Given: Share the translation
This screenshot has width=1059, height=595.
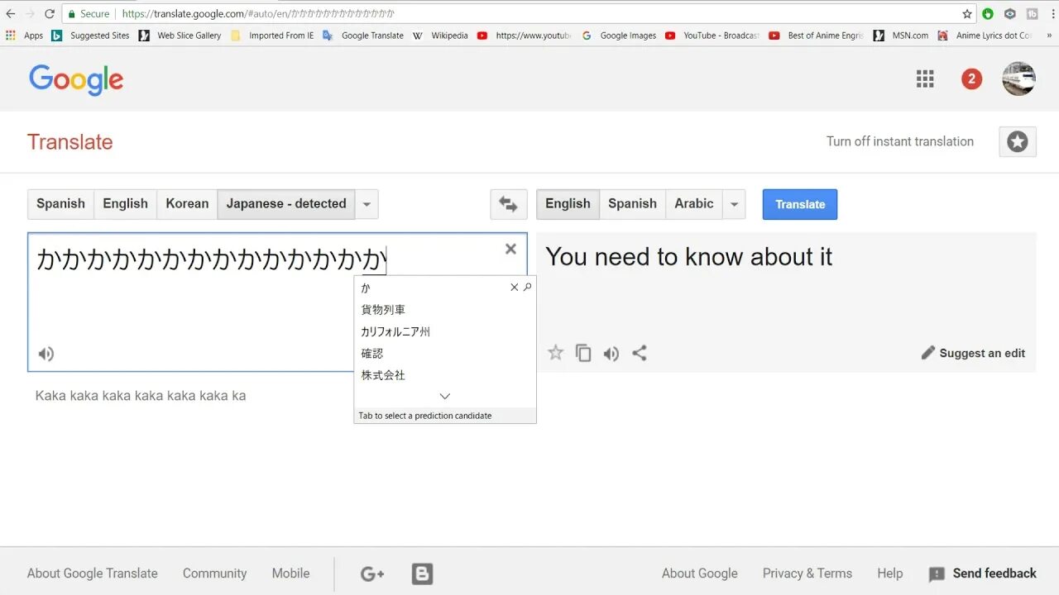Looking at the screenshot, I should click(639, 353).
